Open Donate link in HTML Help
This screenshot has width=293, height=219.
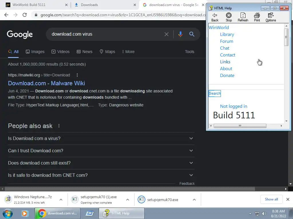[227, 75]
